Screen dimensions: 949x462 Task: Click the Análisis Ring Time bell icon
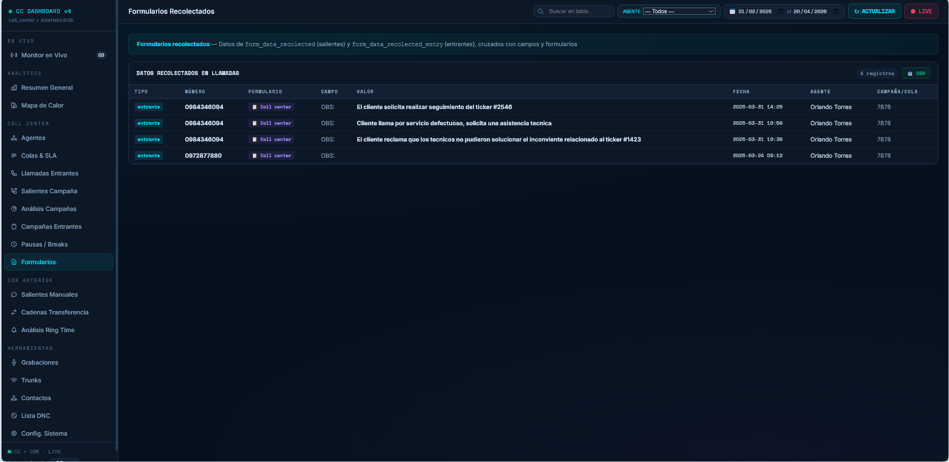14,330
